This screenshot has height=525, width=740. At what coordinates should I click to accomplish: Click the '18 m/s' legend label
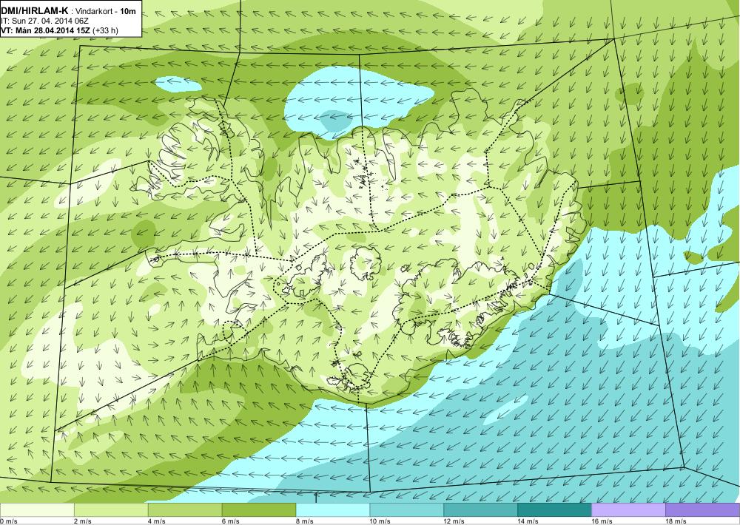(676, 521)
